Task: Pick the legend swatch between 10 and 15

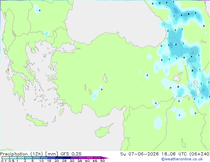Action: pos(44,158)
